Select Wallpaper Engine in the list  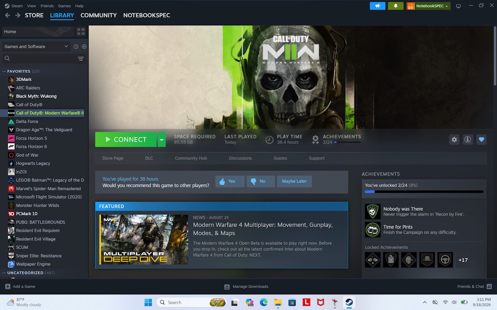(33, 264)
